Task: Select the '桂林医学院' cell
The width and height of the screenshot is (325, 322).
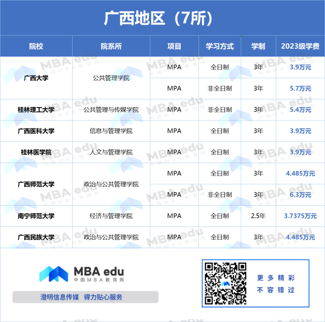Action: pyautogui.click(x=36, y=152)
